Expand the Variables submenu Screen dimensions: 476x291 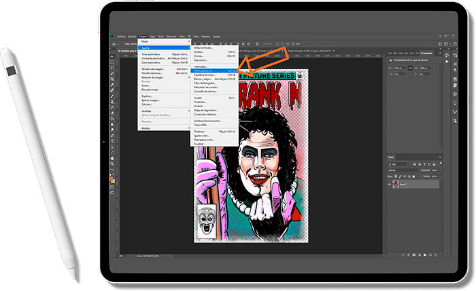coord(165,111)
